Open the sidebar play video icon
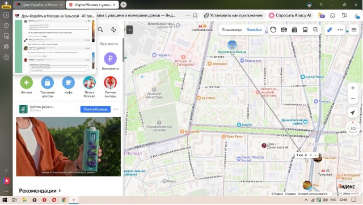Viewport: 363px width, 205px height. coord(6,57)
